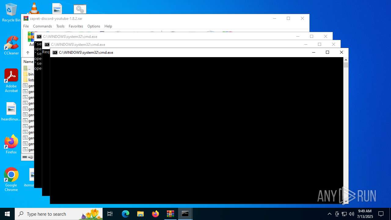
Task: Select the '..' parent folder row in WinRAR
Action: click(28, 68)
